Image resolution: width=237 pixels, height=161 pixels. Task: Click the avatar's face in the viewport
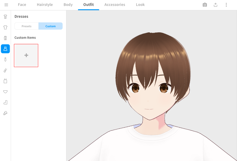(149, 97)
